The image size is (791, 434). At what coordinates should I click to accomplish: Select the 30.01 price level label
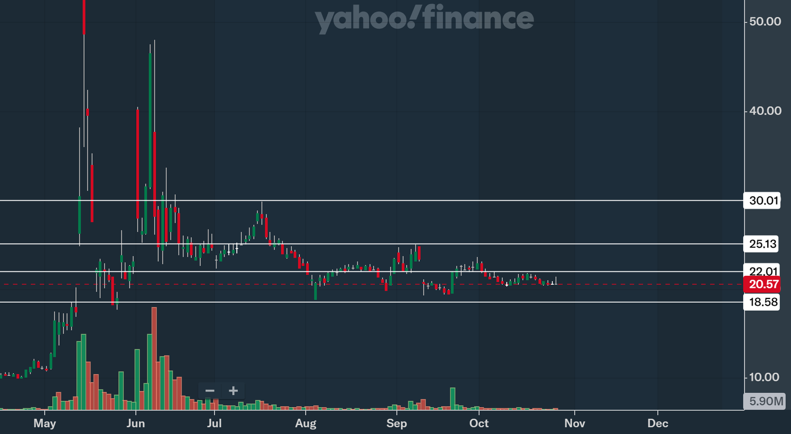pos(762,201)
